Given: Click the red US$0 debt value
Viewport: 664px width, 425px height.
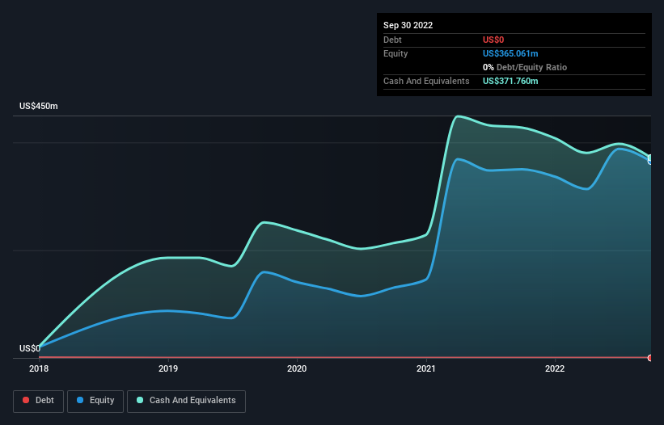Looking at the screenshot, I should click(x=493, y=40).
